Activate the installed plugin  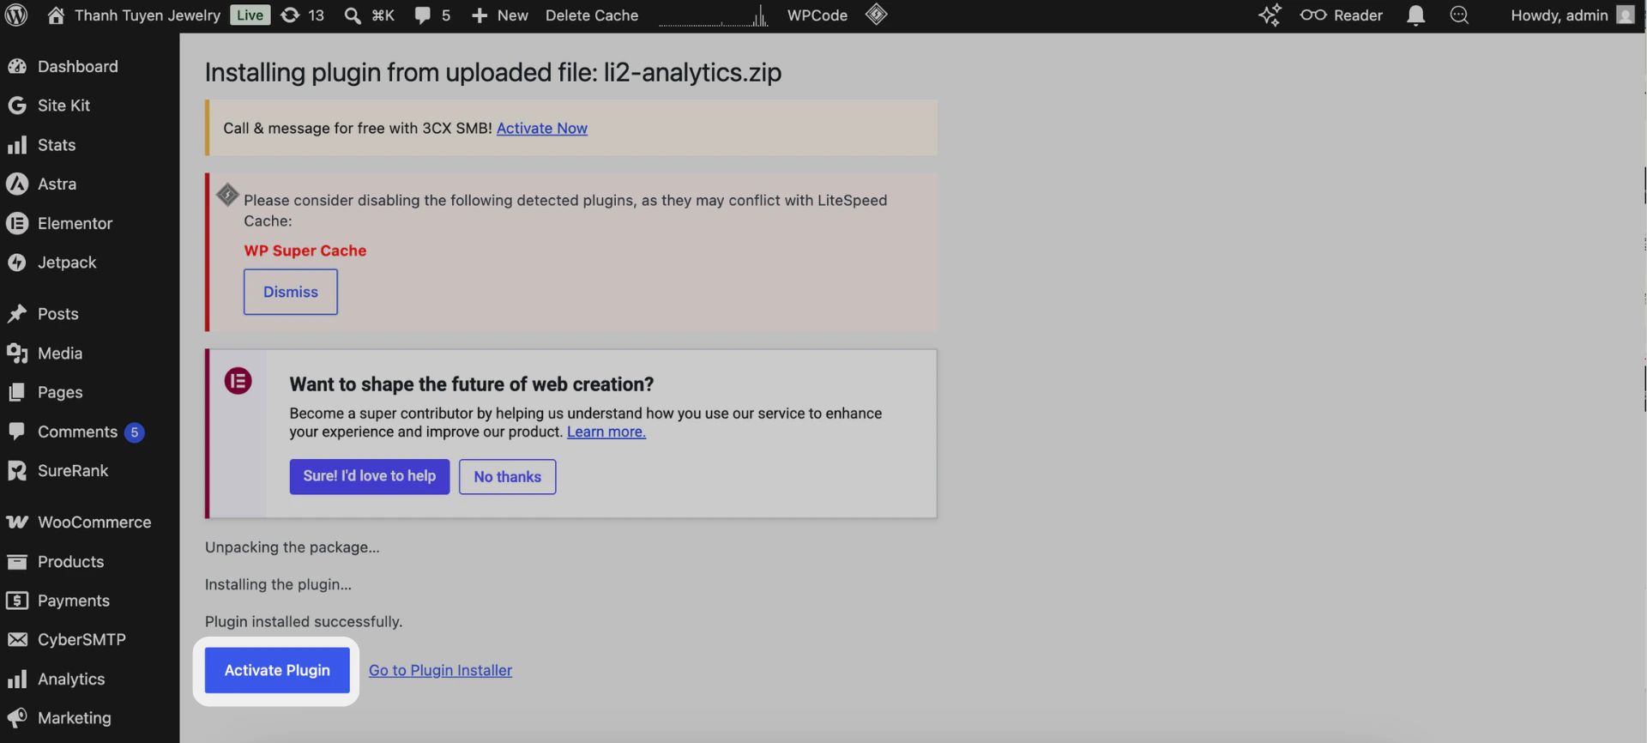[277, 670]
